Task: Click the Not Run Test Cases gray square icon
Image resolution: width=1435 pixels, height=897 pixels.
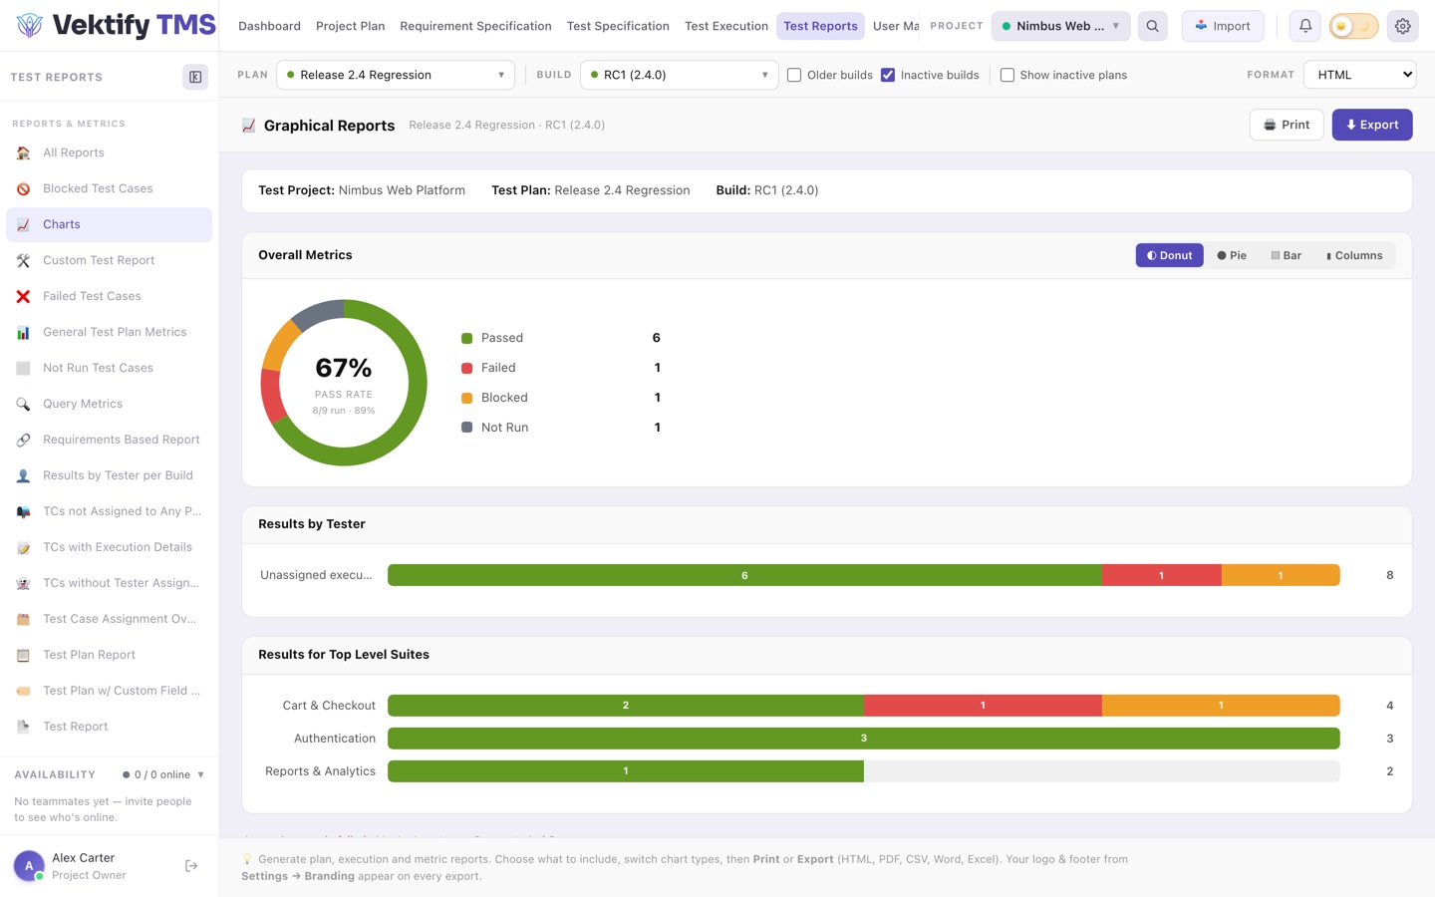Action: click(23, 368)
